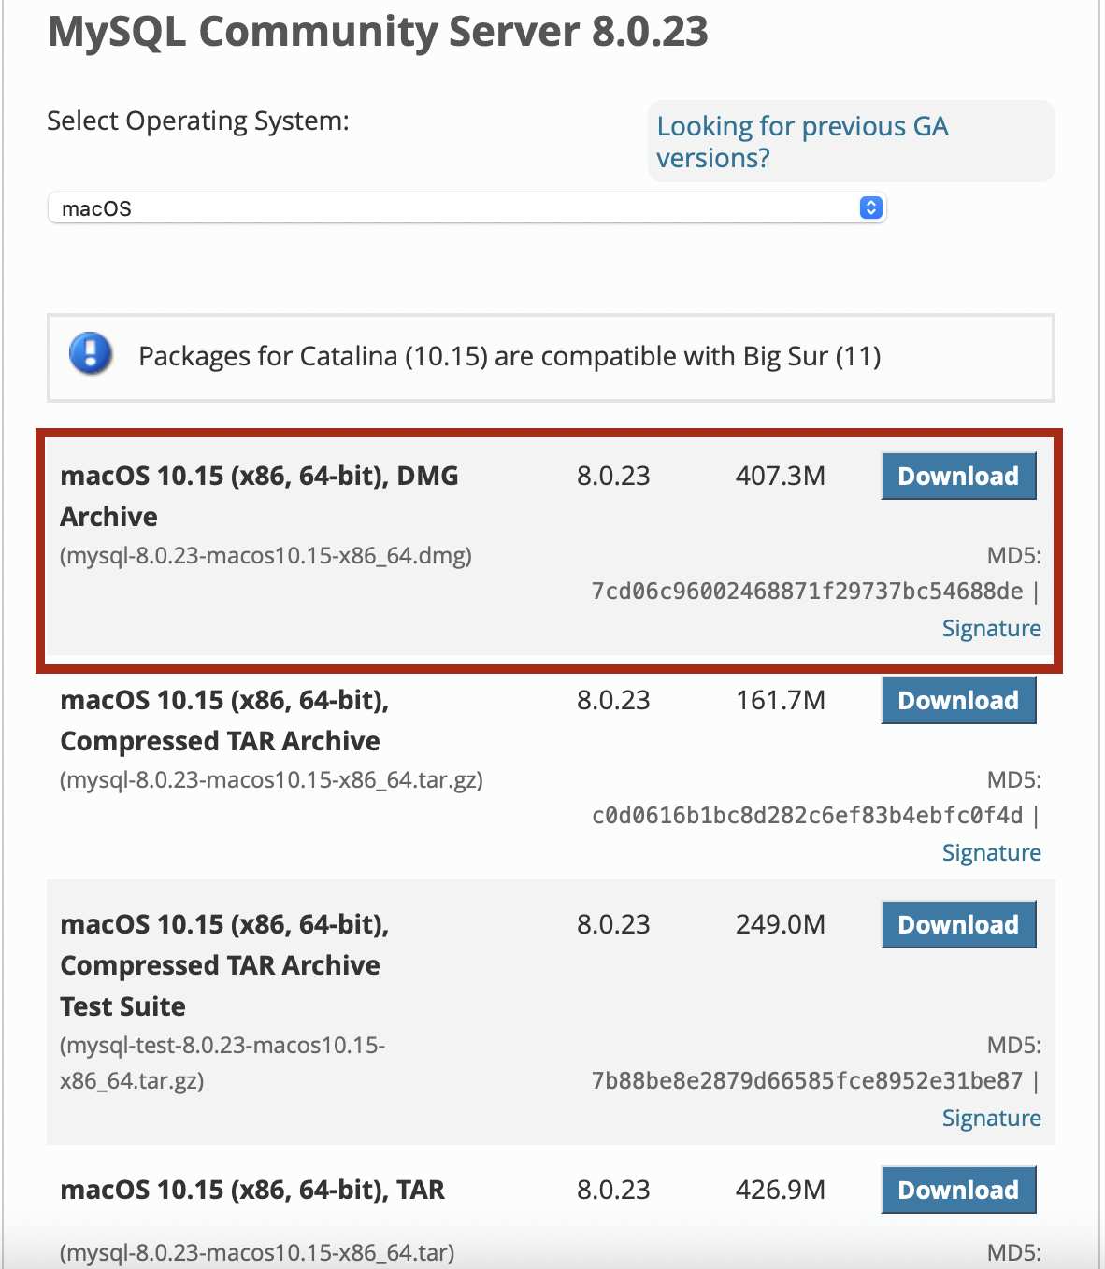Click version 8.0.23 in the DMG Archive row
Viewport: 1105px width, 1269px height.
(613, 476)
